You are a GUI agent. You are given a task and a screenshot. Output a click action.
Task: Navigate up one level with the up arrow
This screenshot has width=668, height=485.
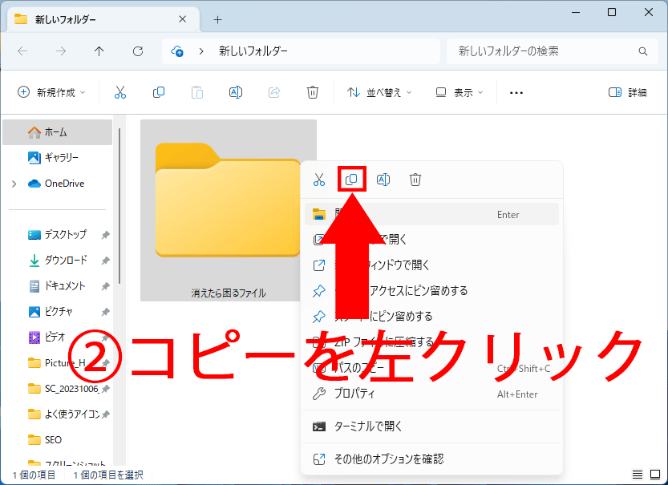click(x=98, y=51)
